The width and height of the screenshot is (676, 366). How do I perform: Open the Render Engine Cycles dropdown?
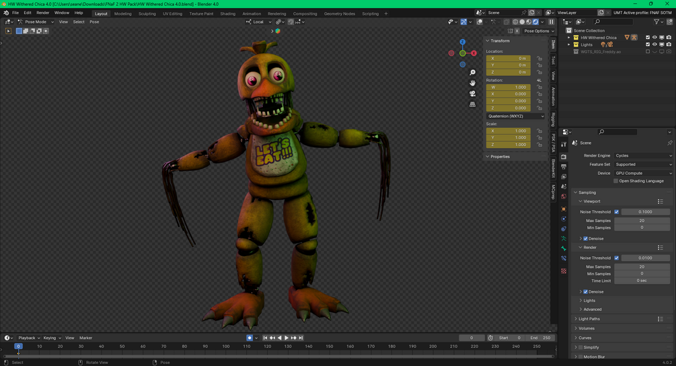click(x=643, y=155)
